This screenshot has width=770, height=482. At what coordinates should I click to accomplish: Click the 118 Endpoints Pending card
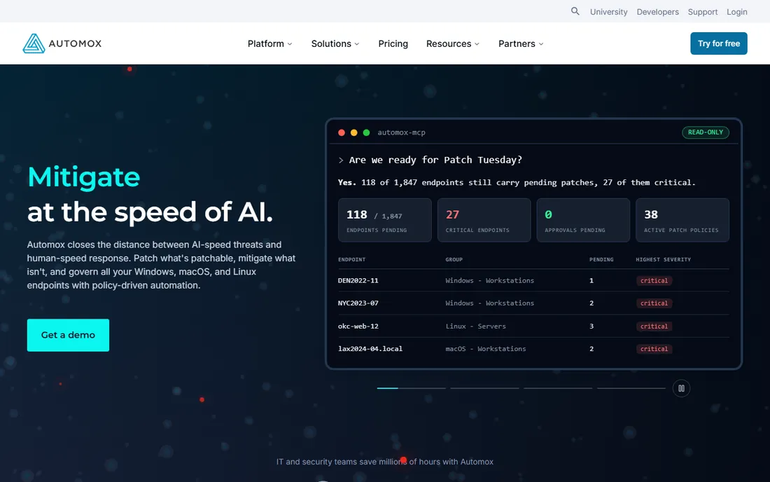384,220
